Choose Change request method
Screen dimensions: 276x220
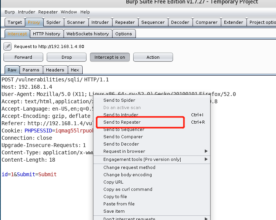152,167
